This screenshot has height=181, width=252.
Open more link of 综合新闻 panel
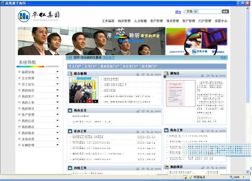(158, 74)
